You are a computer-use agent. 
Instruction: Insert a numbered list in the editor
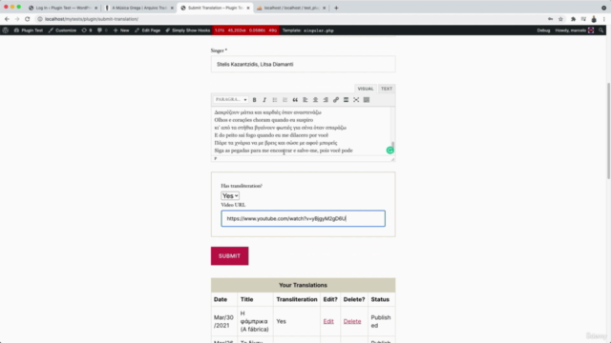[284, 100]
